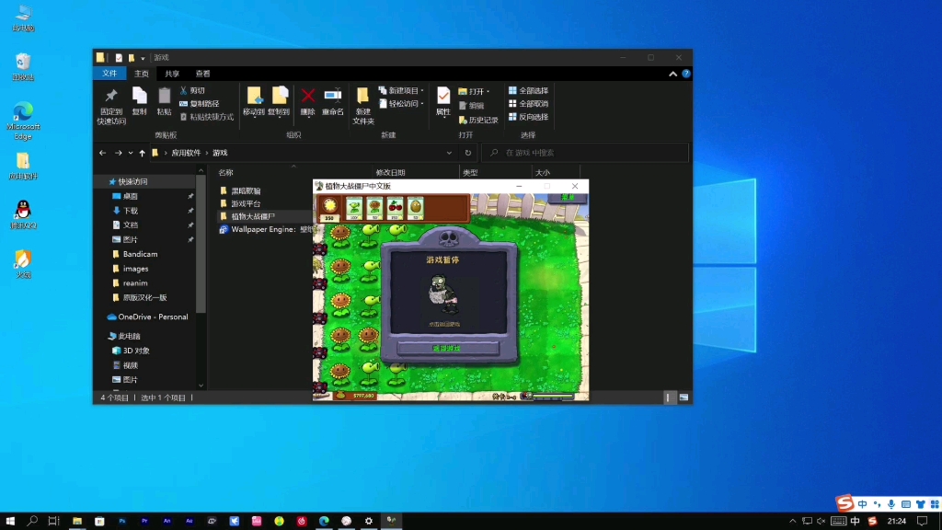Click the blue Help question mark icon
This screenshot has height=530, width=942.
(686, 74)
